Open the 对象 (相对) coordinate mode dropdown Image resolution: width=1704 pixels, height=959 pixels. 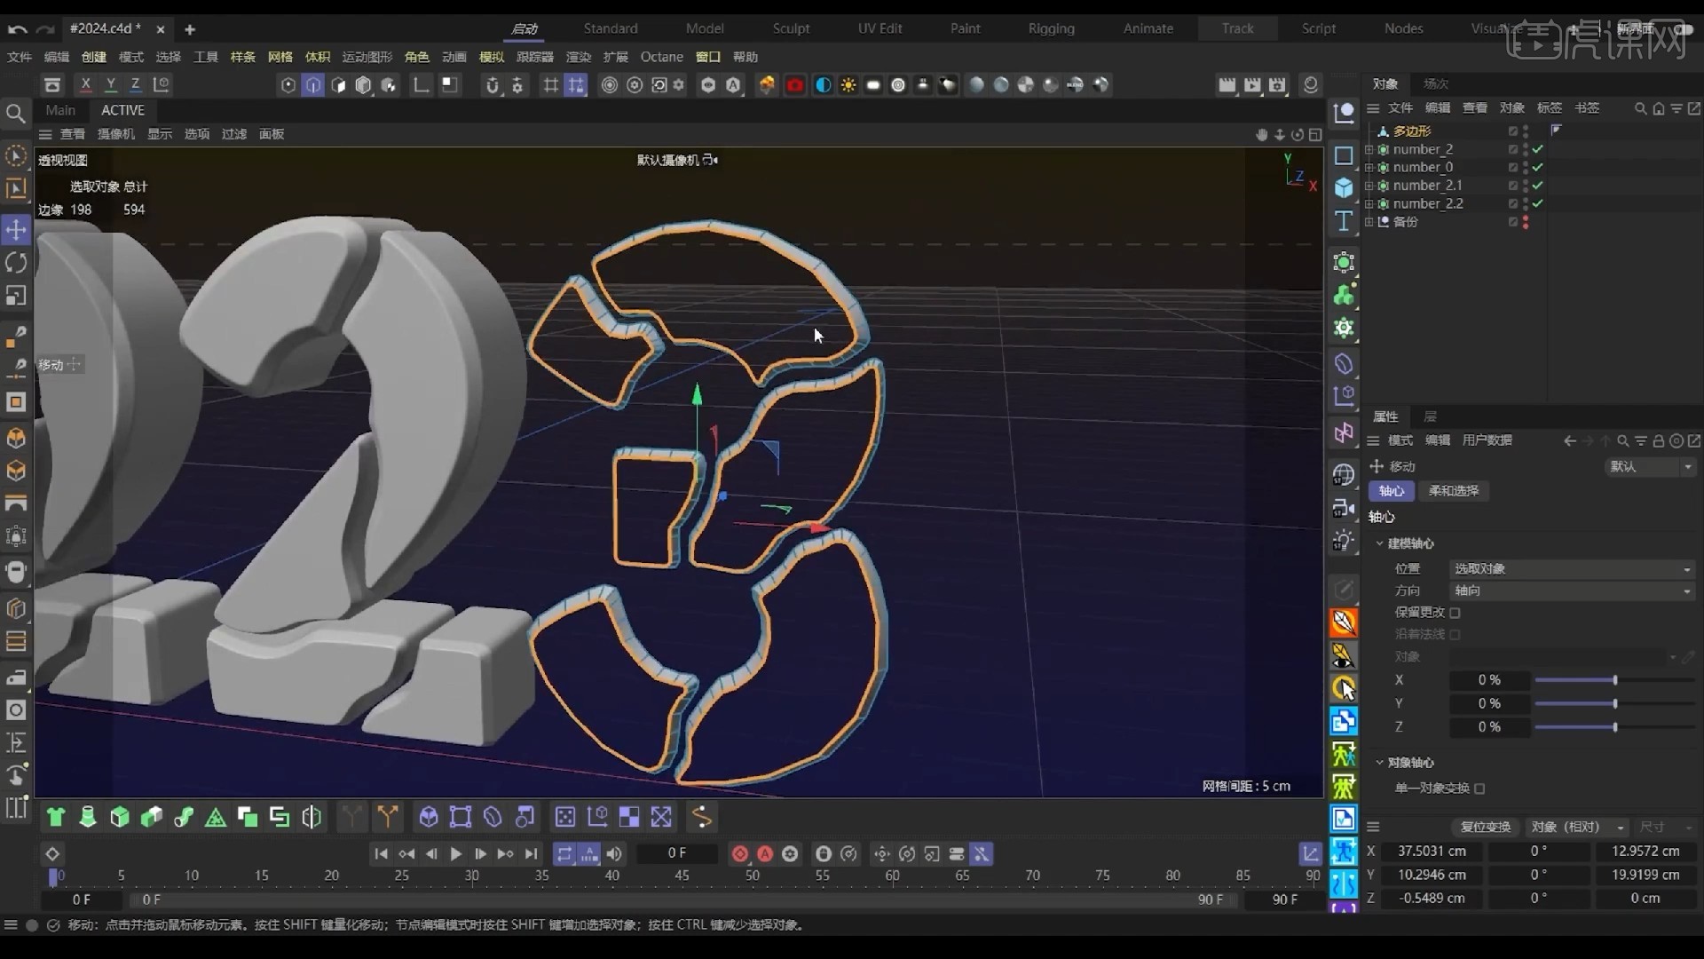coord(1577,827)
